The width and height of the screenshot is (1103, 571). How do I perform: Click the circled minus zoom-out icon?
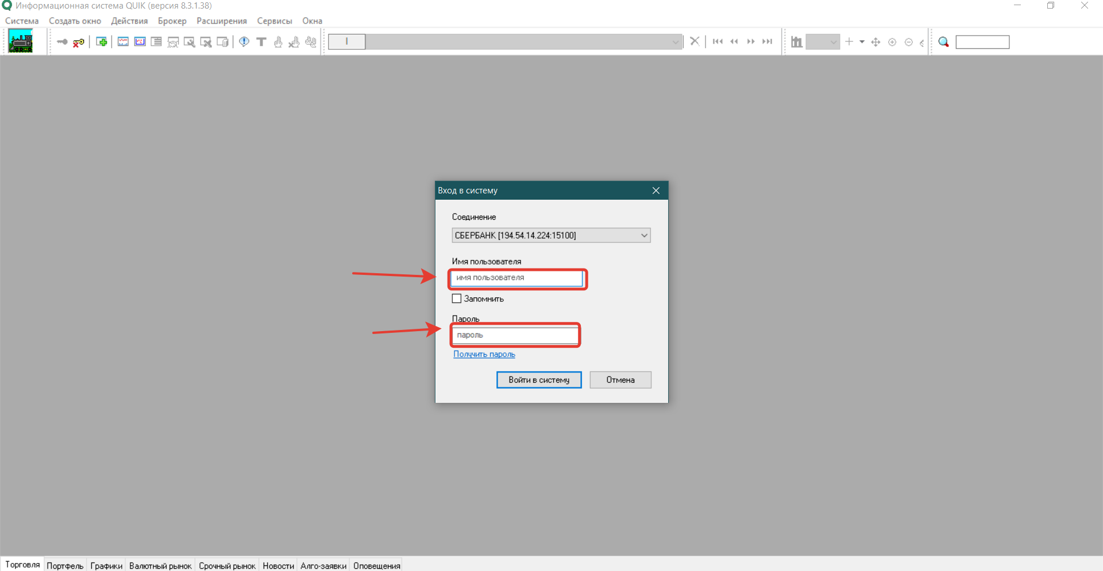tap(909, 42)
